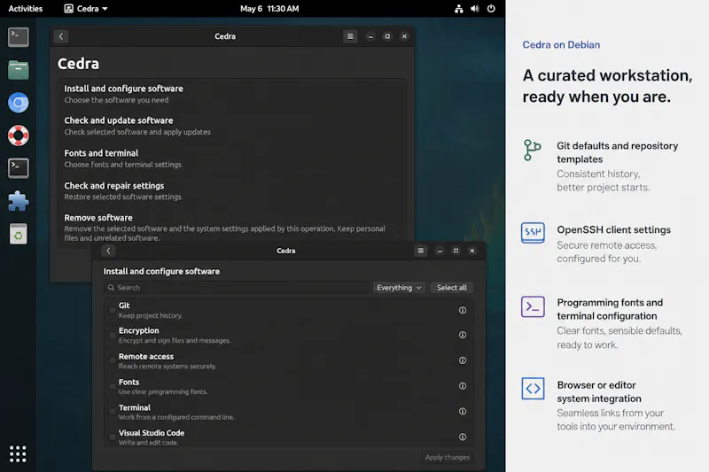Open Fonts and terminal settings
Screen dimensions: 709x472
point(231,159)
